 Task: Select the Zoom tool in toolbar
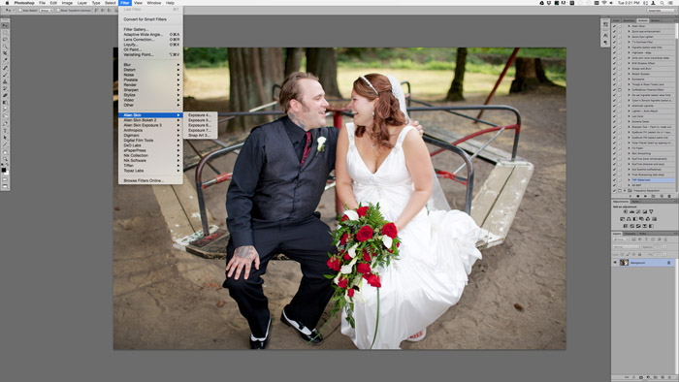[5, 159]
